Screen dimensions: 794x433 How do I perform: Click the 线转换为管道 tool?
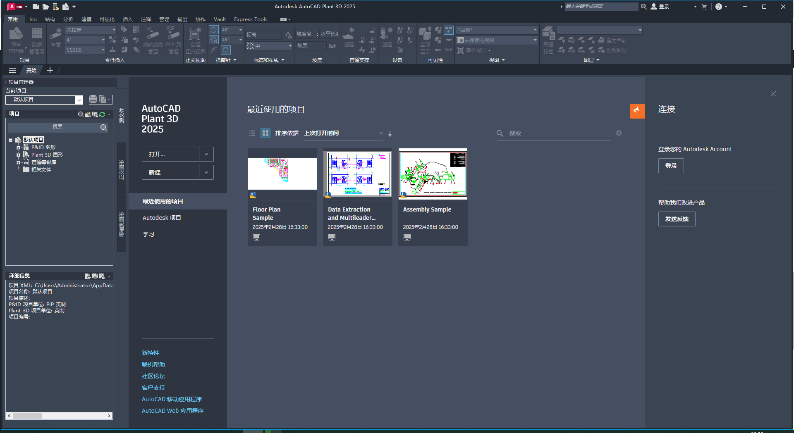(x=153, y=40)
